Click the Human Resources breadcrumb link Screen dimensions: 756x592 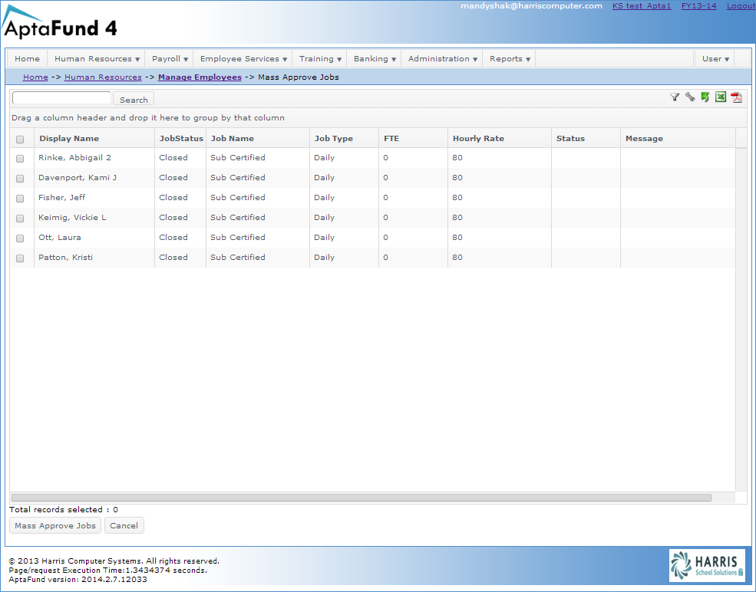click(x=103, y=77)
